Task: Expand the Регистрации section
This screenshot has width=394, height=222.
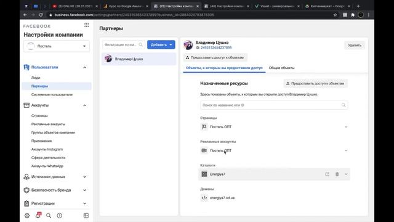Action: pyautogui.click(x=85, y=203)
